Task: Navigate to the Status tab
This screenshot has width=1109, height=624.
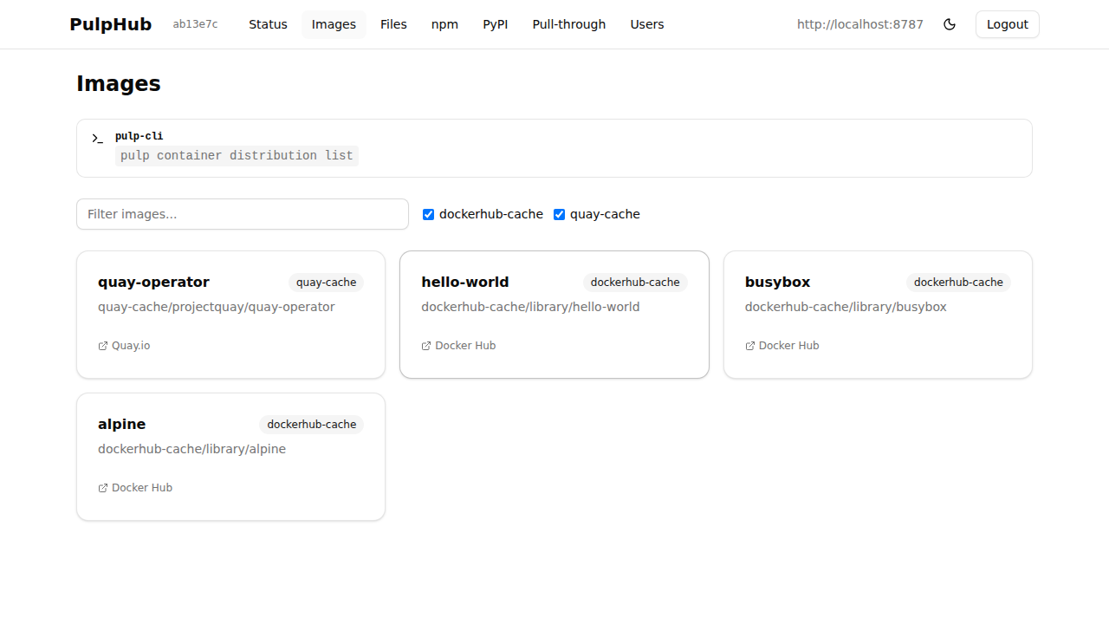Action: [268, 24]
